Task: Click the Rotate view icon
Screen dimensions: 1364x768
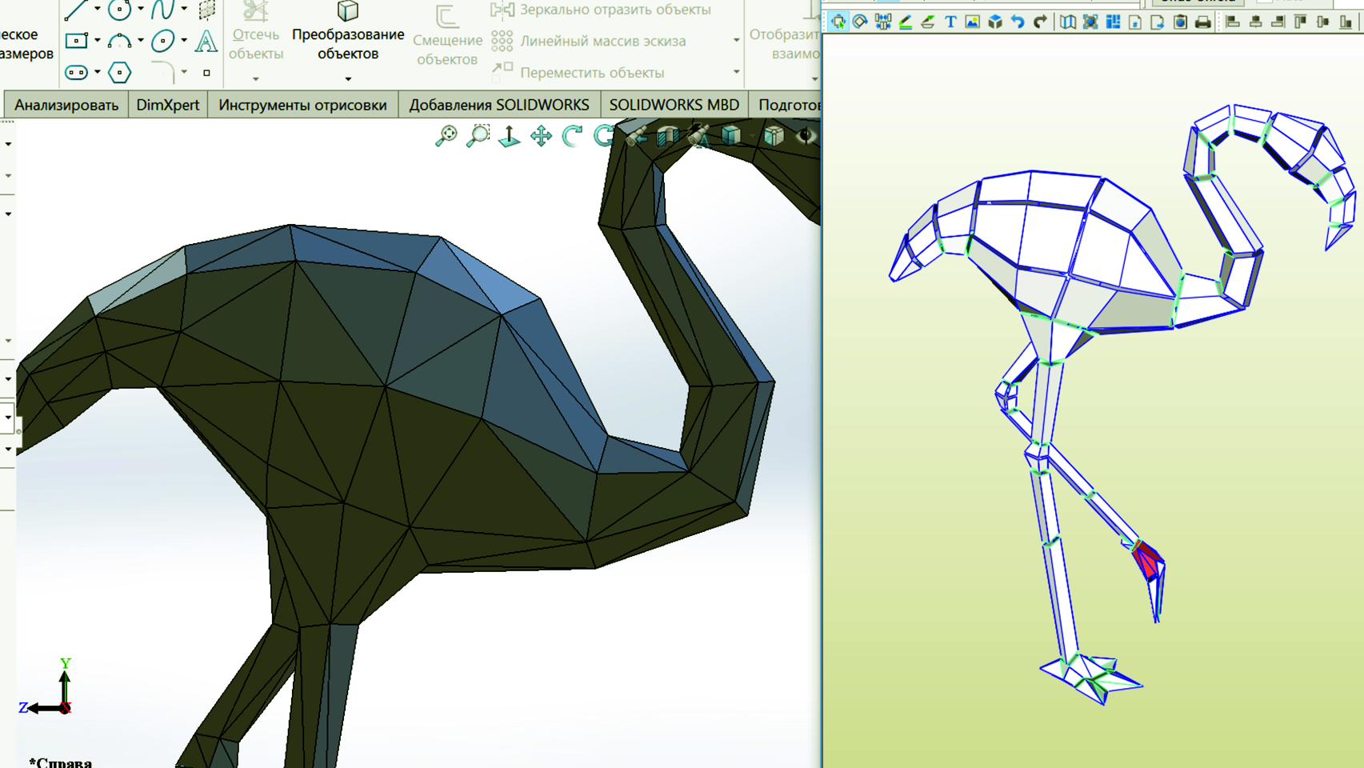Action: click(x=573, y=136)
